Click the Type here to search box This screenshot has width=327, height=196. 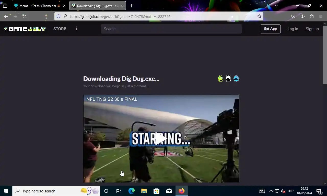pos(56,191)
